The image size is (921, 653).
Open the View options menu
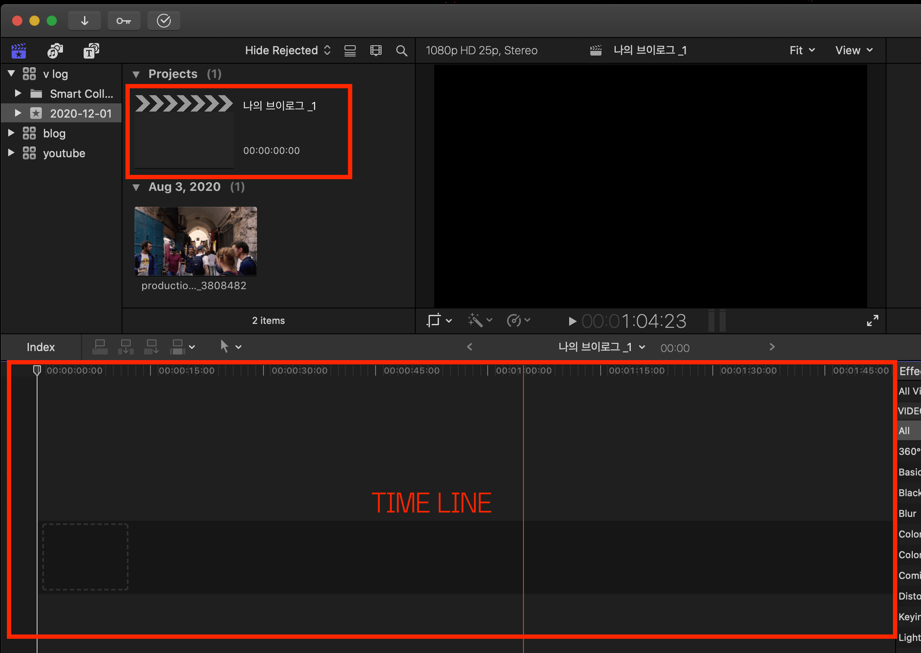pos(854,50)
